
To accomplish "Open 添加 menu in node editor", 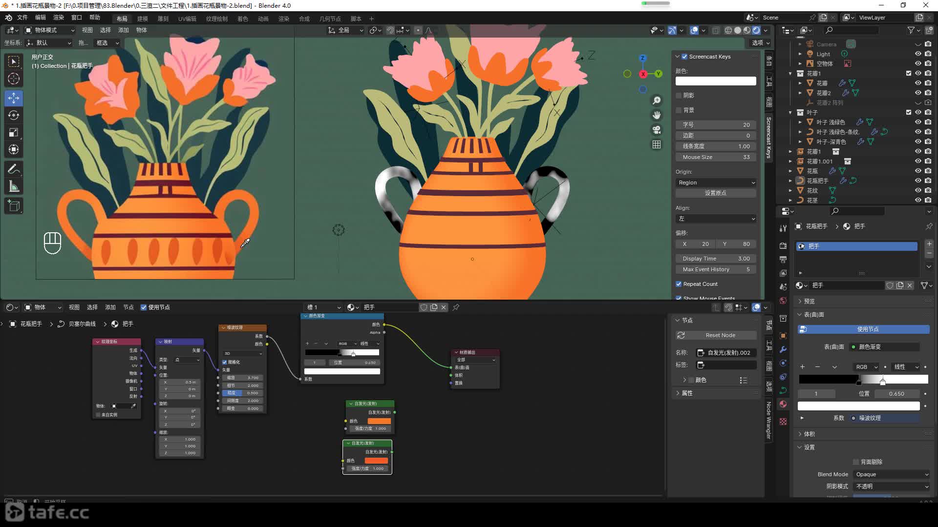I will pos(110,307).
